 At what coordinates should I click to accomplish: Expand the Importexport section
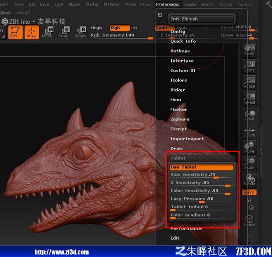coord(187,139)
